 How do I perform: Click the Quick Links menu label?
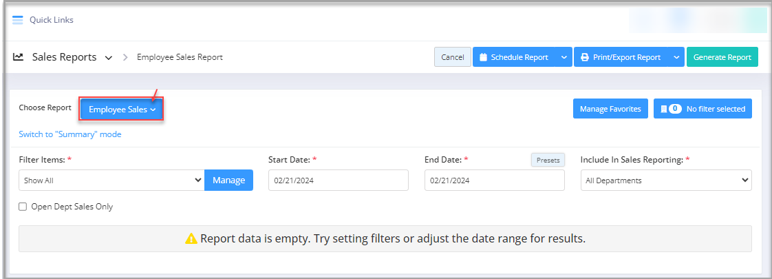[51, 20]
